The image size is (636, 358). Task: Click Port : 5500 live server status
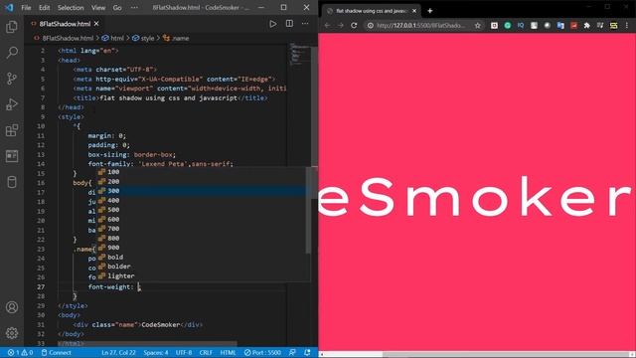click(262, 352)
